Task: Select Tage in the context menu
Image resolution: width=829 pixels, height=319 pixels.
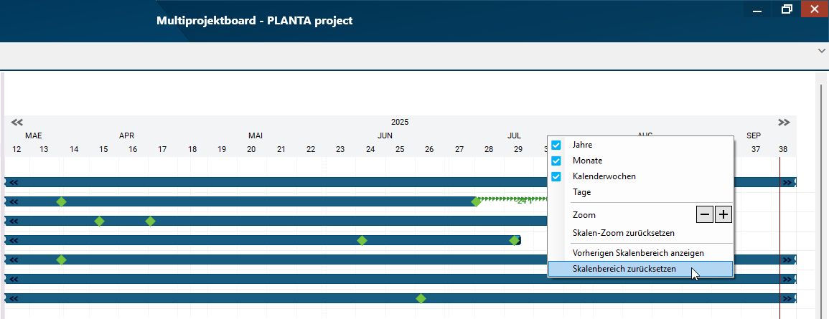Action: click(x=582, y=192)
